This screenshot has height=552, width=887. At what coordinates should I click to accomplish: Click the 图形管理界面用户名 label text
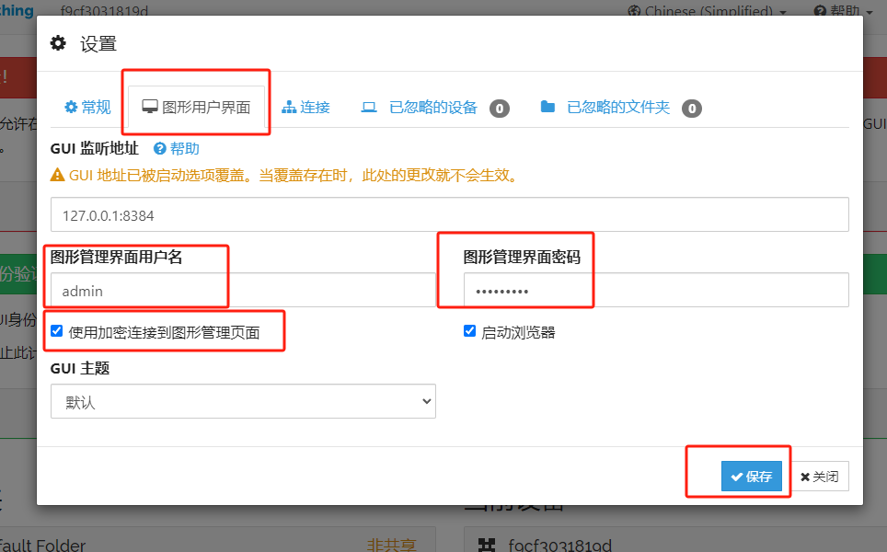click(x=117, y=258)
